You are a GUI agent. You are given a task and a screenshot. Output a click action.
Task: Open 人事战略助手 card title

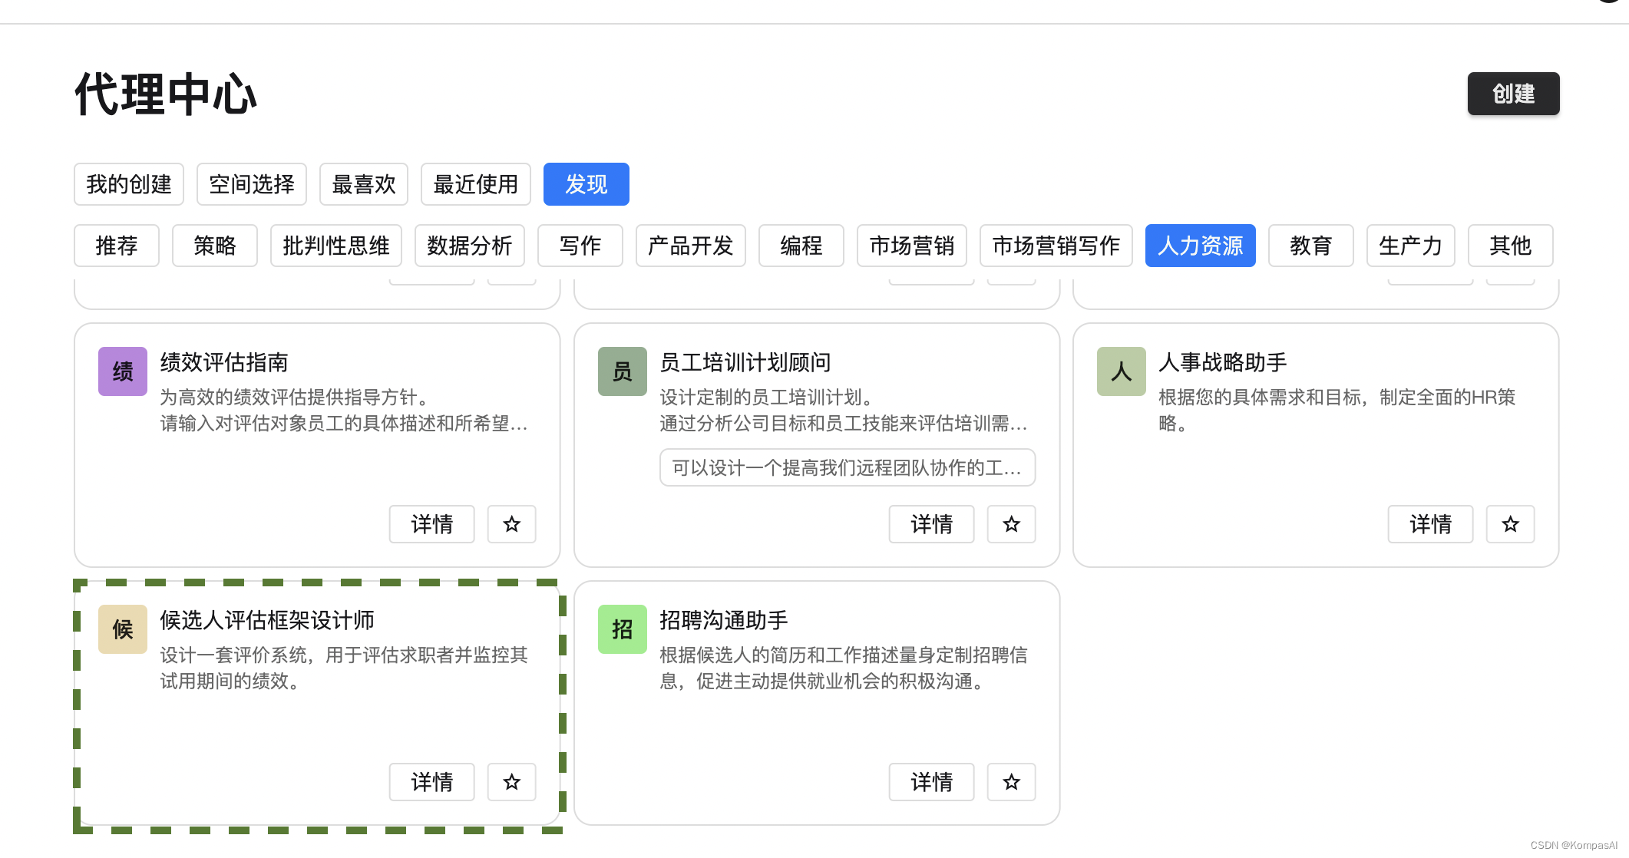1222,362
